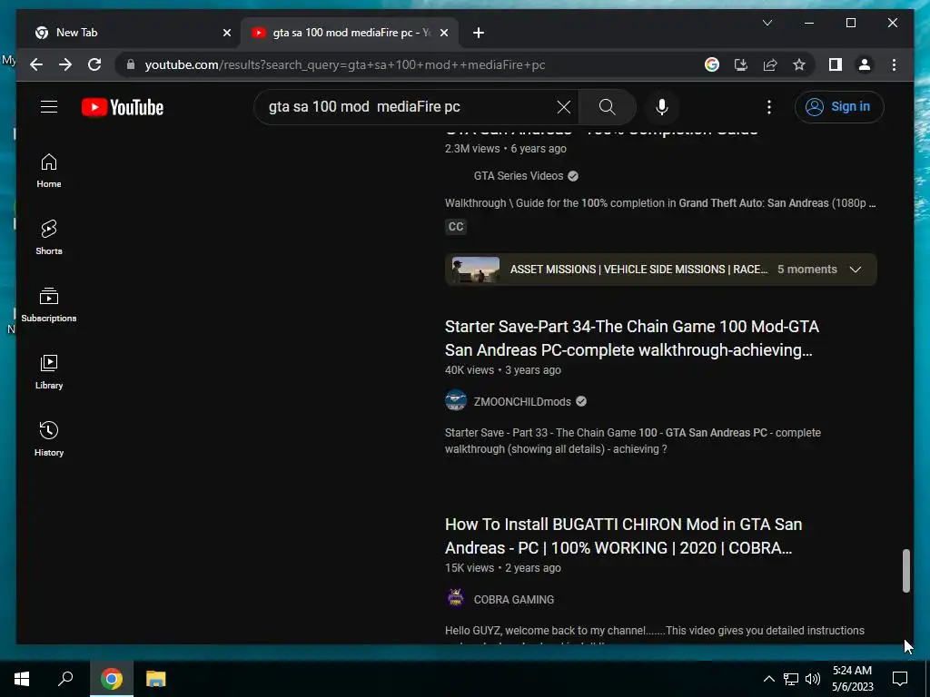This screenshot has width=930, height=697.
Task: Show hidden system tray icons
Action: click(x=768, y=679)
